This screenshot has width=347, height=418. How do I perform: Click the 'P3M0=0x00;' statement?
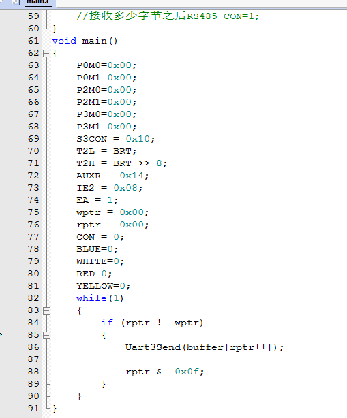click(x=106, y=114)
